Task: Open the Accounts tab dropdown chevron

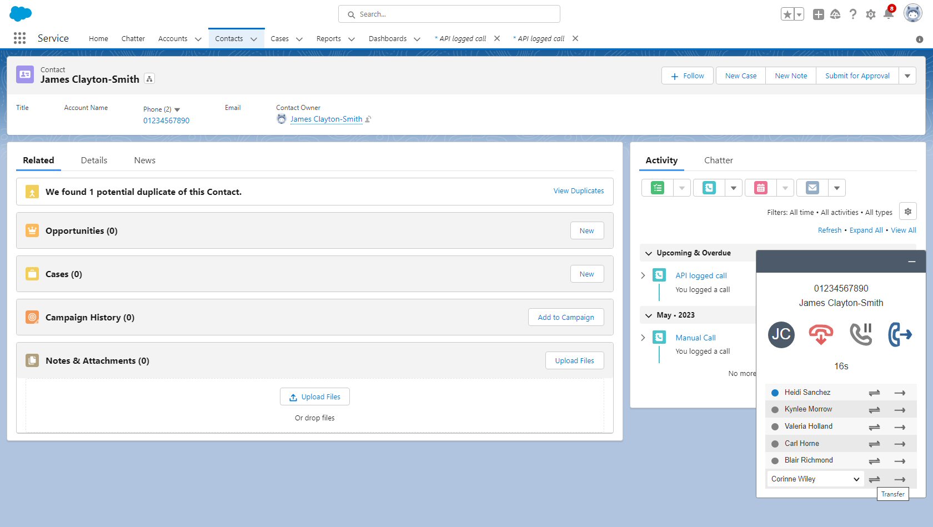Action: 198,39
